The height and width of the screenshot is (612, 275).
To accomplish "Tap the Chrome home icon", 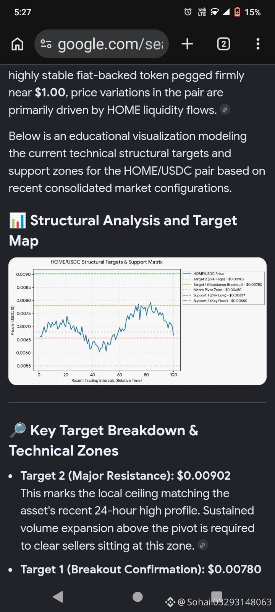I will click(x=17, y=44).
